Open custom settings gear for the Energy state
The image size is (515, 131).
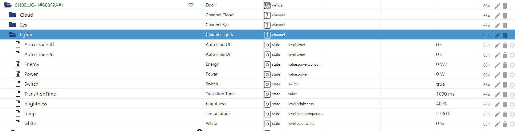pyautogui.click(x=512, y=65)
